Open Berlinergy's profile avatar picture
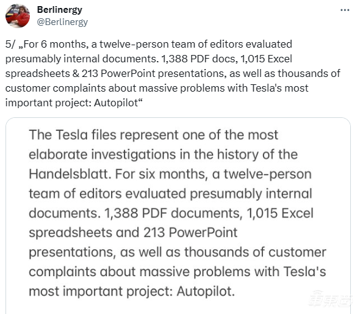 point(18,16)
